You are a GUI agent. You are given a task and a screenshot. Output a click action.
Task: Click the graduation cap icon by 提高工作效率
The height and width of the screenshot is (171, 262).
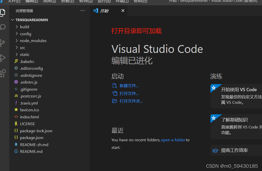coord(215,151)
